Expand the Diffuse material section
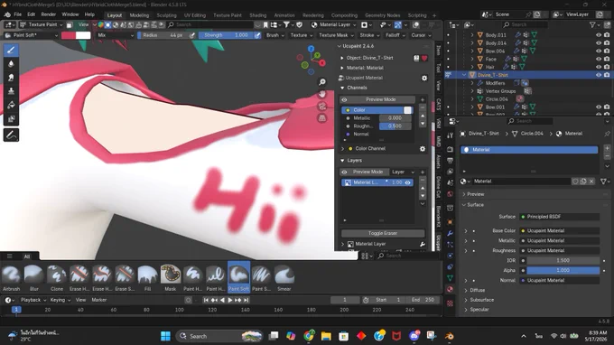 coord(466,291)
